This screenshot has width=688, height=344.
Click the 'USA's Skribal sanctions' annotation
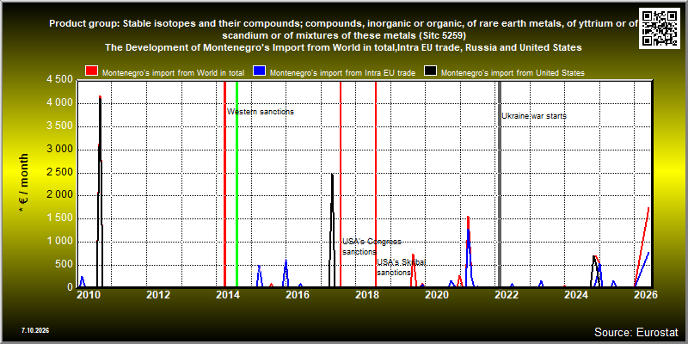tap(401, 267)
